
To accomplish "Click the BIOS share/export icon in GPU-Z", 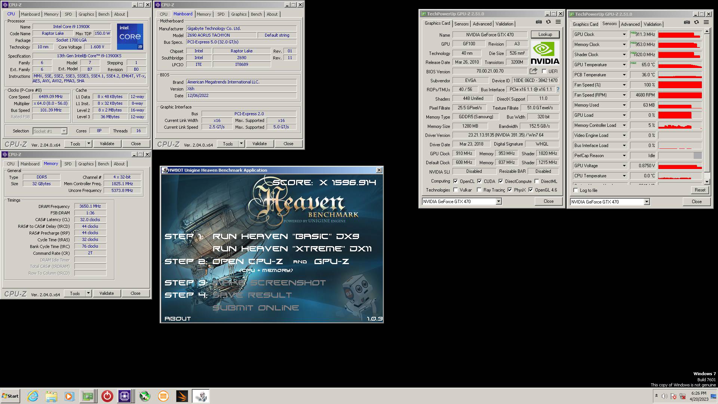I will tap(533, 71).
